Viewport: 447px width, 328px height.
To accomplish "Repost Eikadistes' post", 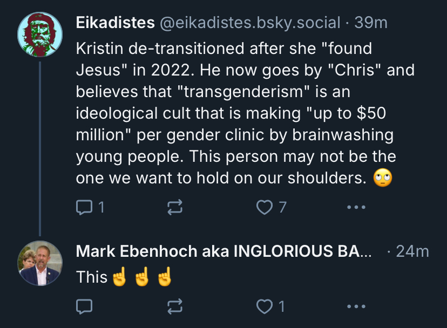I will pyautogui.click(x=175, y=207).
